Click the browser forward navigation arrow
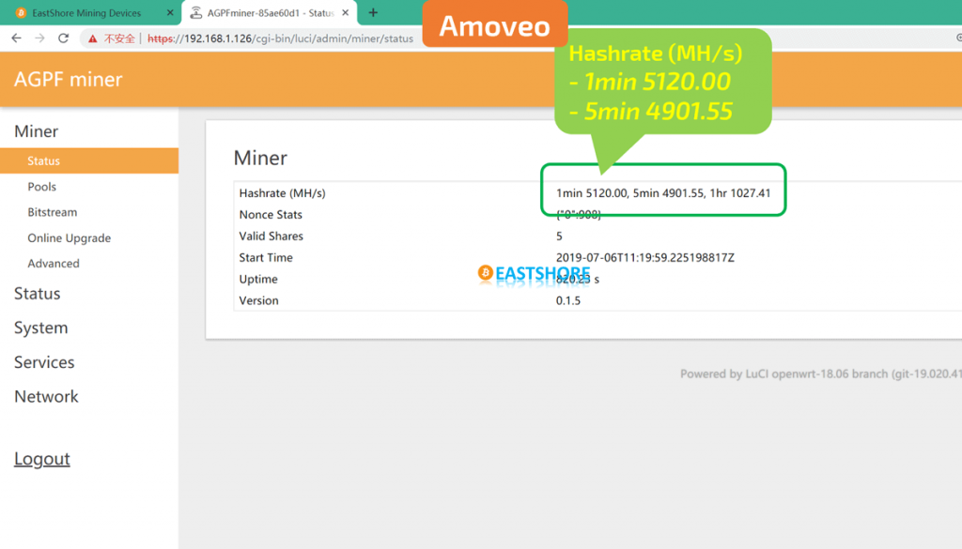Screen dimensions: 962x549 (39, 39)
